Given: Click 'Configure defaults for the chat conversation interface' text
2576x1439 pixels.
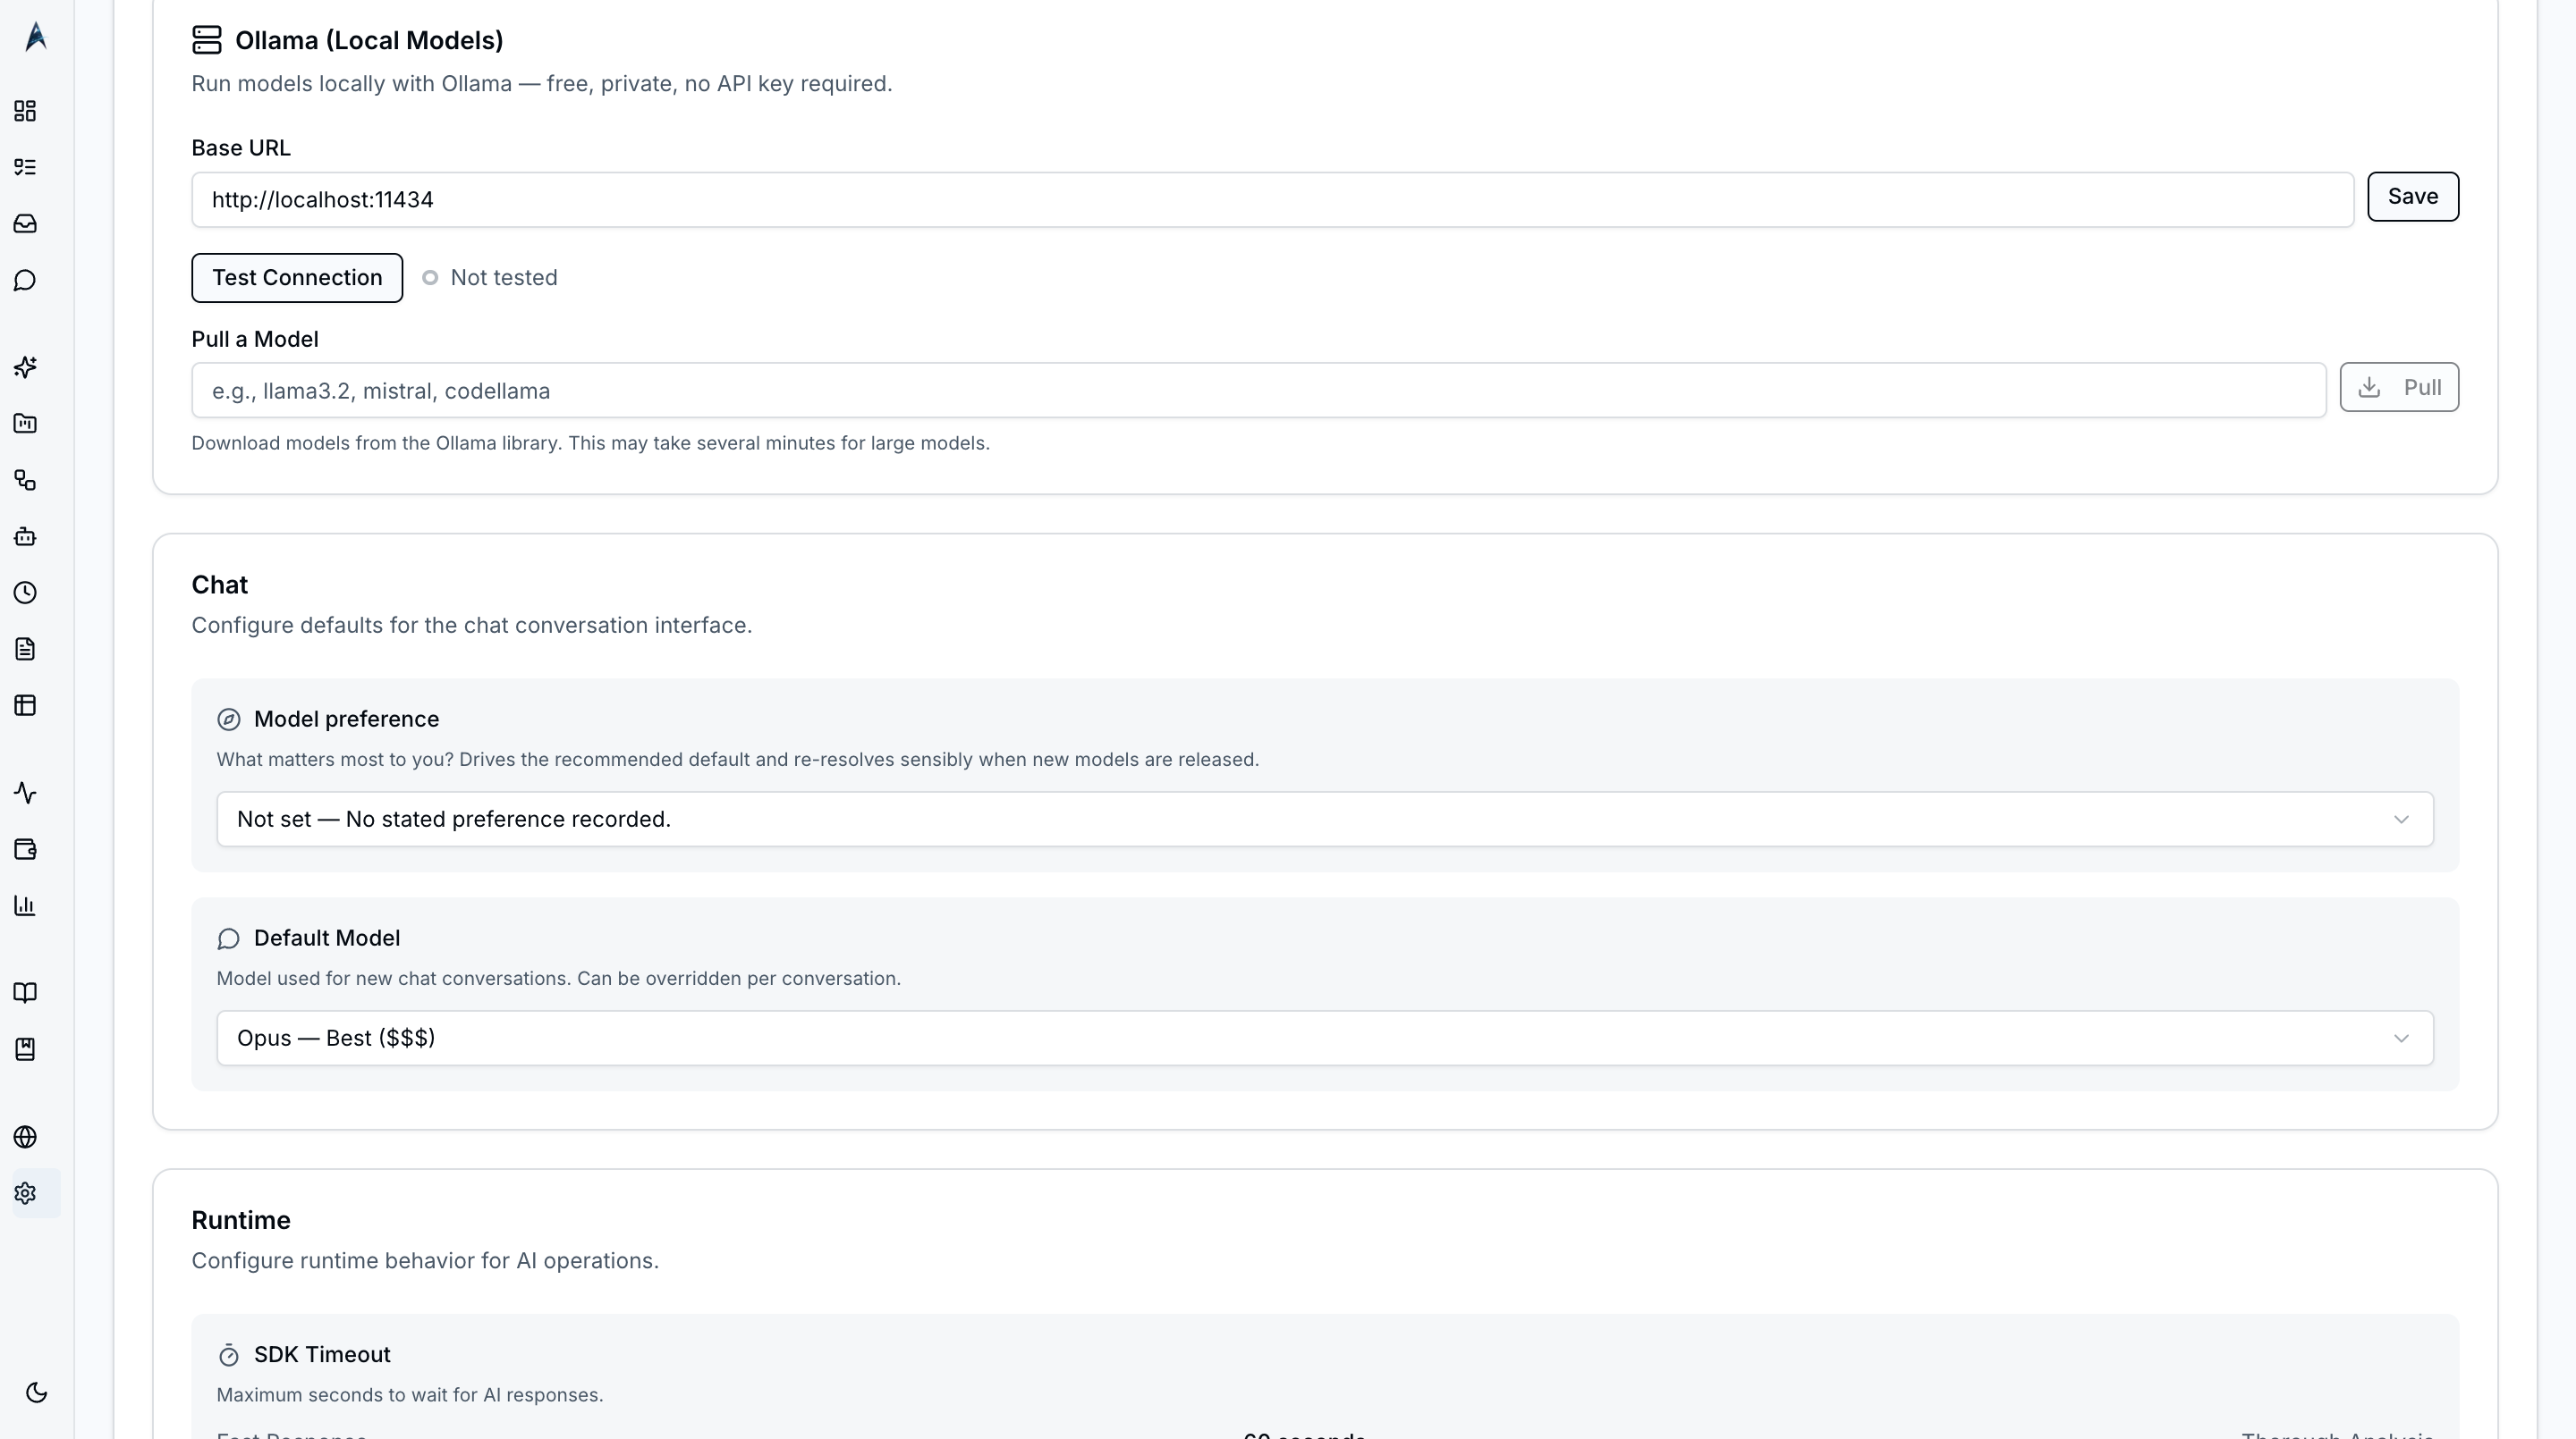Looking at the screenshot, I should (472, 626).
